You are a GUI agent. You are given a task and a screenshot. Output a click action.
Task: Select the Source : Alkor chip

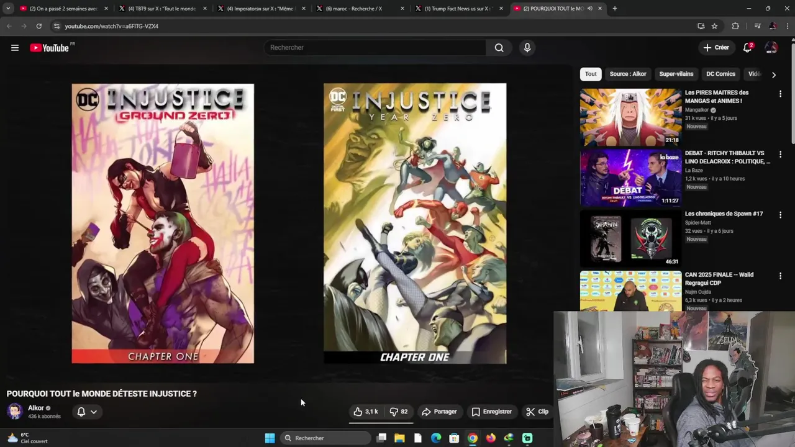coord(628,74)
